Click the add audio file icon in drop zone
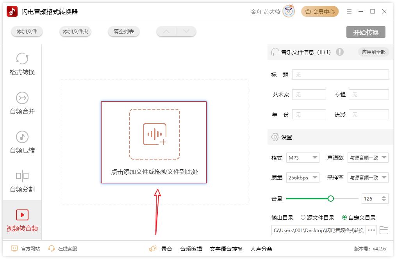Image resolution: width=396 pixels, height=259 pixels. point(155,134)
